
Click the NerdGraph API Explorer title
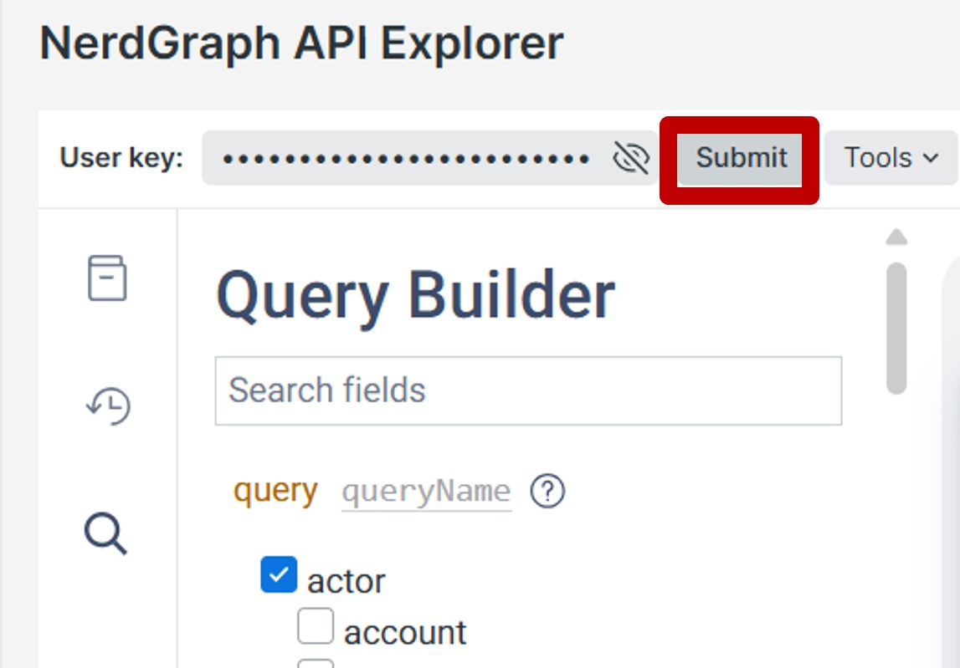pos(301,43)
